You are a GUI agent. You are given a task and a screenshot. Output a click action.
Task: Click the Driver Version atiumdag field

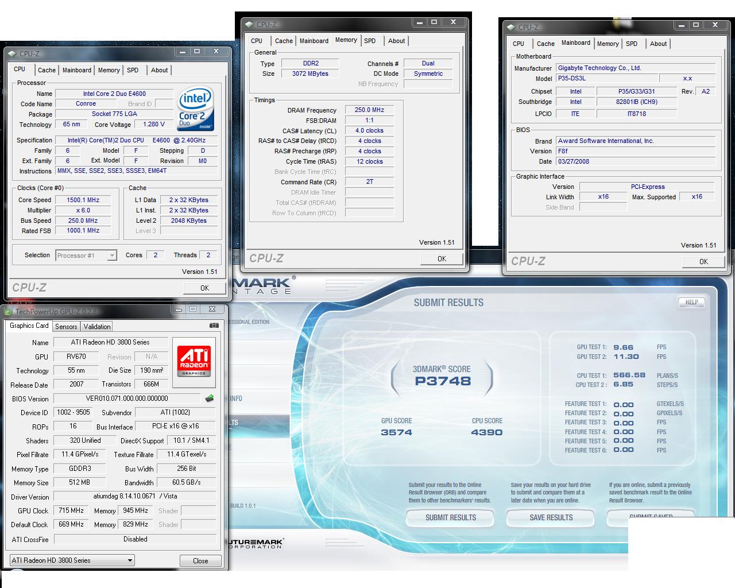point(135,496)
